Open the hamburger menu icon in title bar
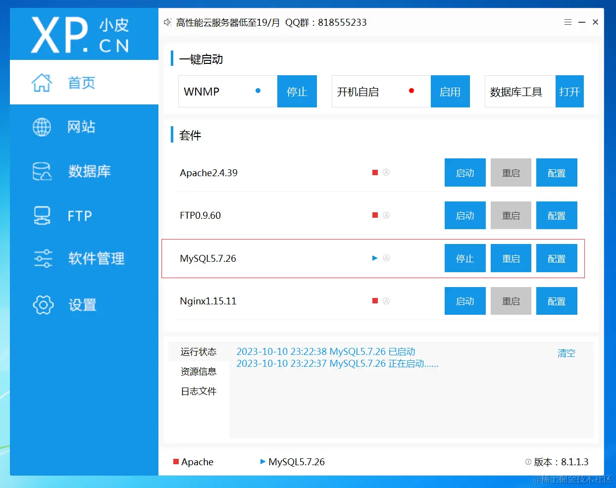The image size is (616, 488). (568, 22)
